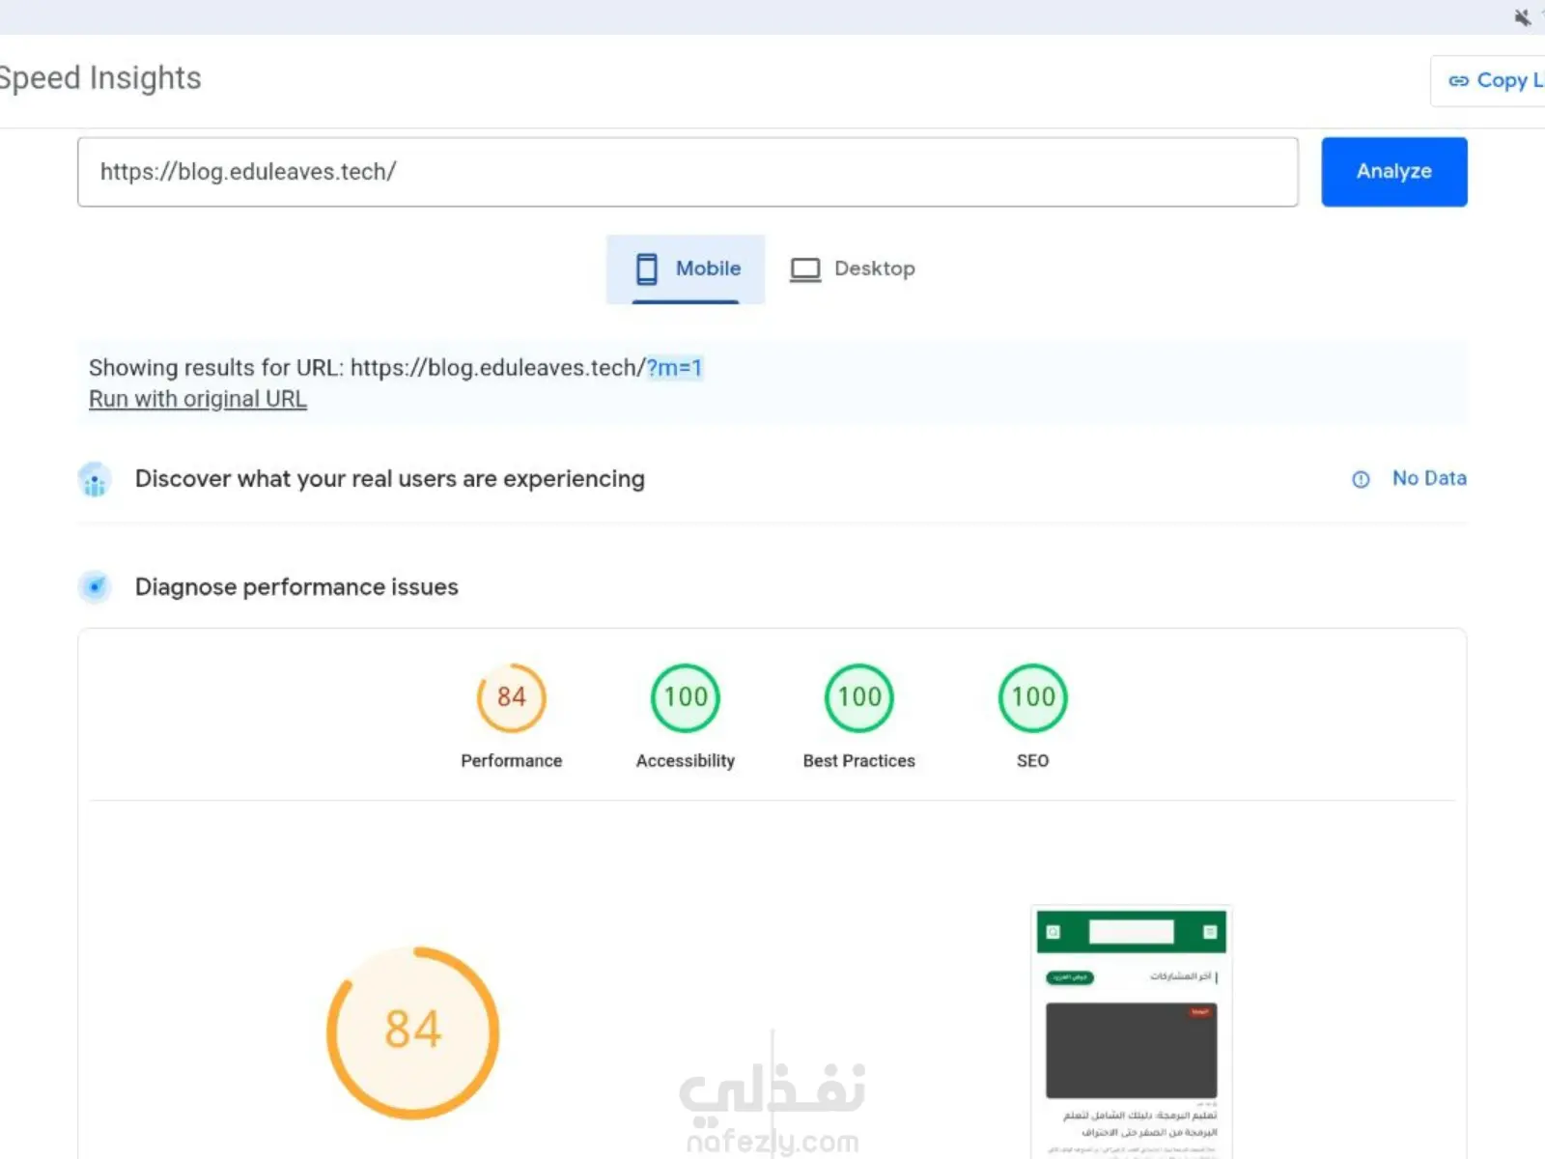1545x1159 pixels.
Task: Click the desktop monitor icon
Action: pyautogui.click(x=805, y=269)
